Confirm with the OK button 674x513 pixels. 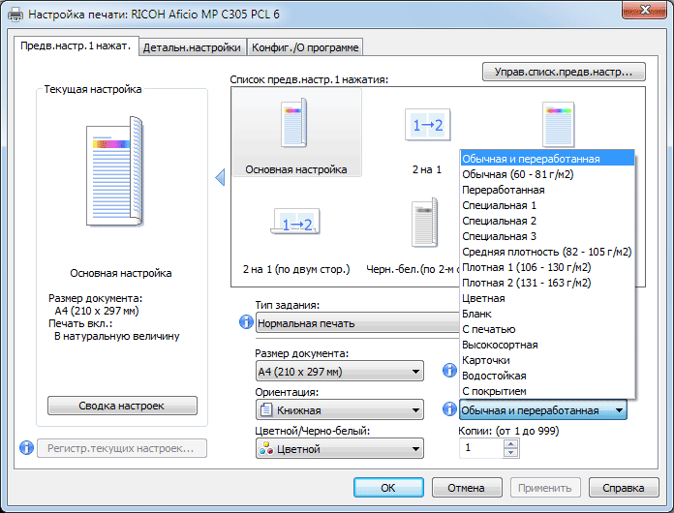pyautogui.click(x=388, y=488)
